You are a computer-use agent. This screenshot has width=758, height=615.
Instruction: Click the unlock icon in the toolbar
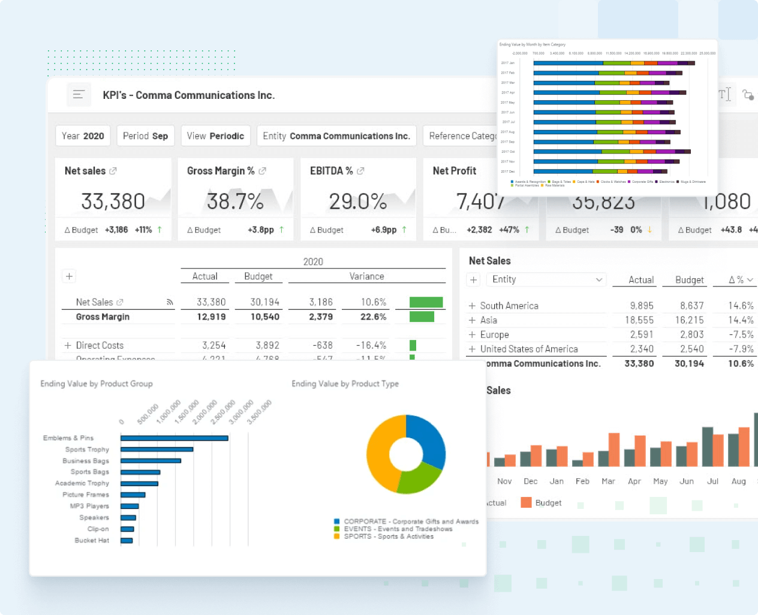[748, 94]
